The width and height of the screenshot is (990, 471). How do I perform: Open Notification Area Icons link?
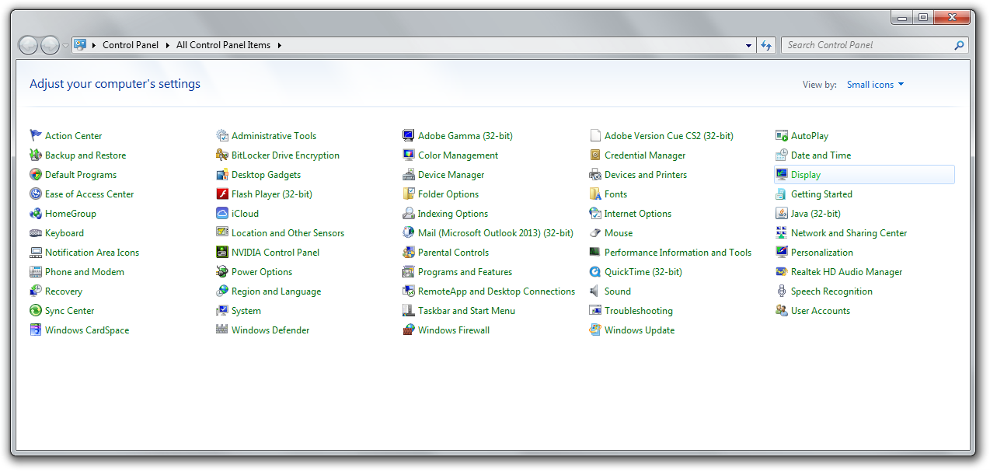point(92,252)
